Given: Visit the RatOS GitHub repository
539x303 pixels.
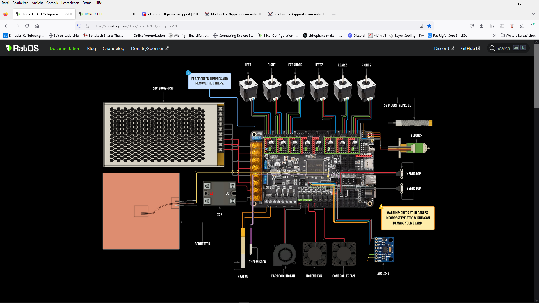Looking at the screenshot, I should [470, 48].
